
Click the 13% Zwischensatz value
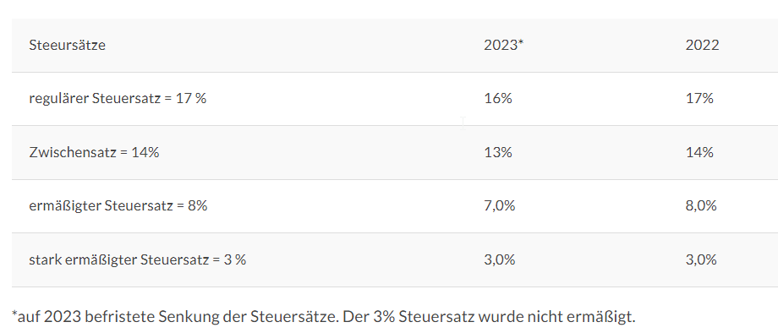click(497, 152)
